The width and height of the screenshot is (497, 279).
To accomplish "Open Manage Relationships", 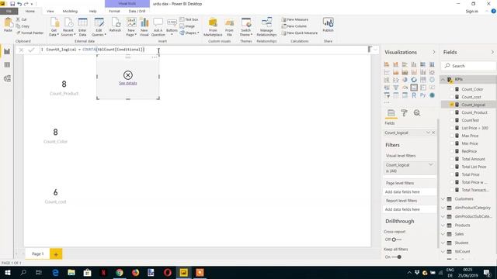I will (266, 27).
